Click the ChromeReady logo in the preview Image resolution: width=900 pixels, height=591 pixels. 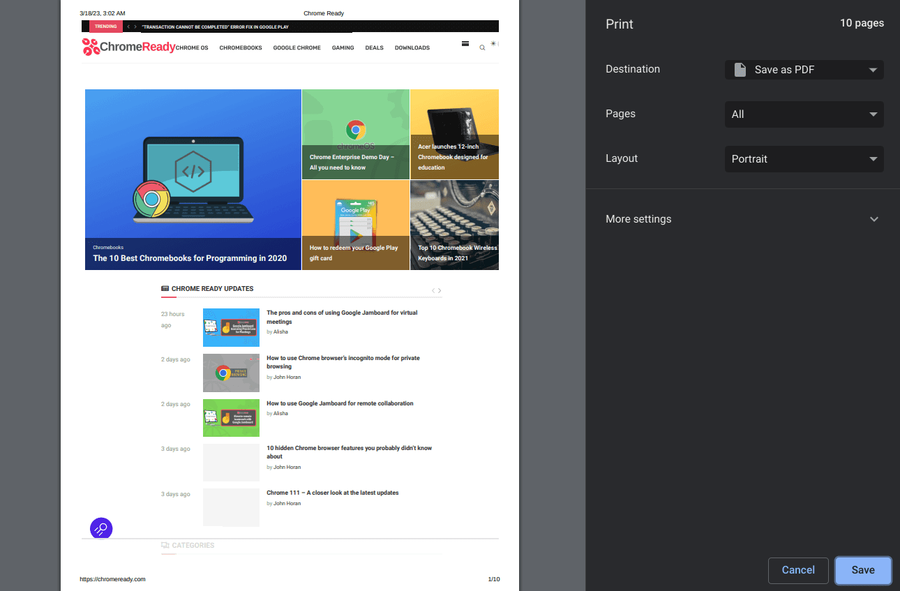pyautogui.click(x=129, y=47)
